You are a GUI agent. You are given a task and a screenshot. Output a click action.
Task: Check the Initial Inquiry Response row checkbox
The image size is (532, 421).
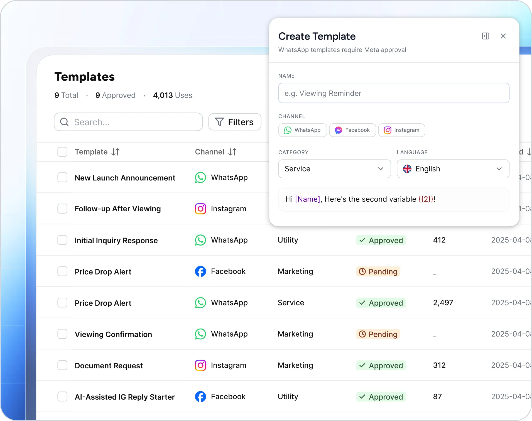62,240
